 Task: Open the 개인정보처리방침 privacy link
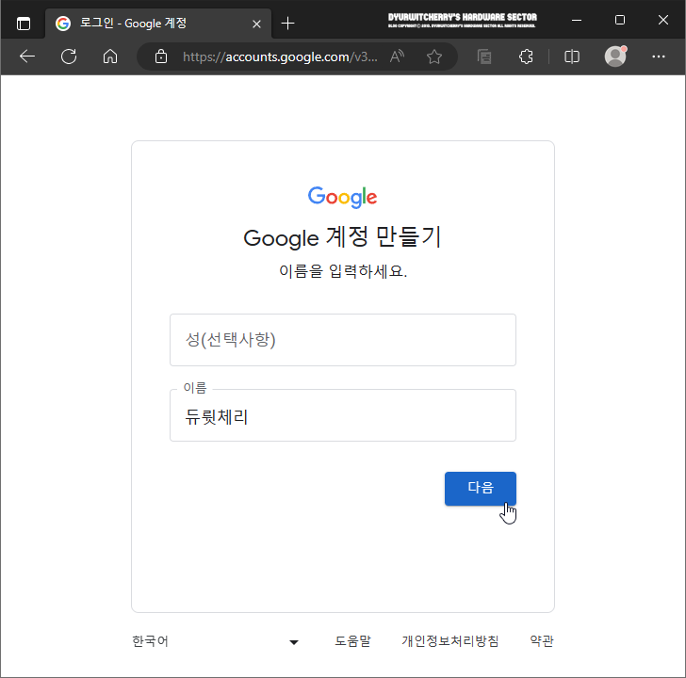coord(450,641)
